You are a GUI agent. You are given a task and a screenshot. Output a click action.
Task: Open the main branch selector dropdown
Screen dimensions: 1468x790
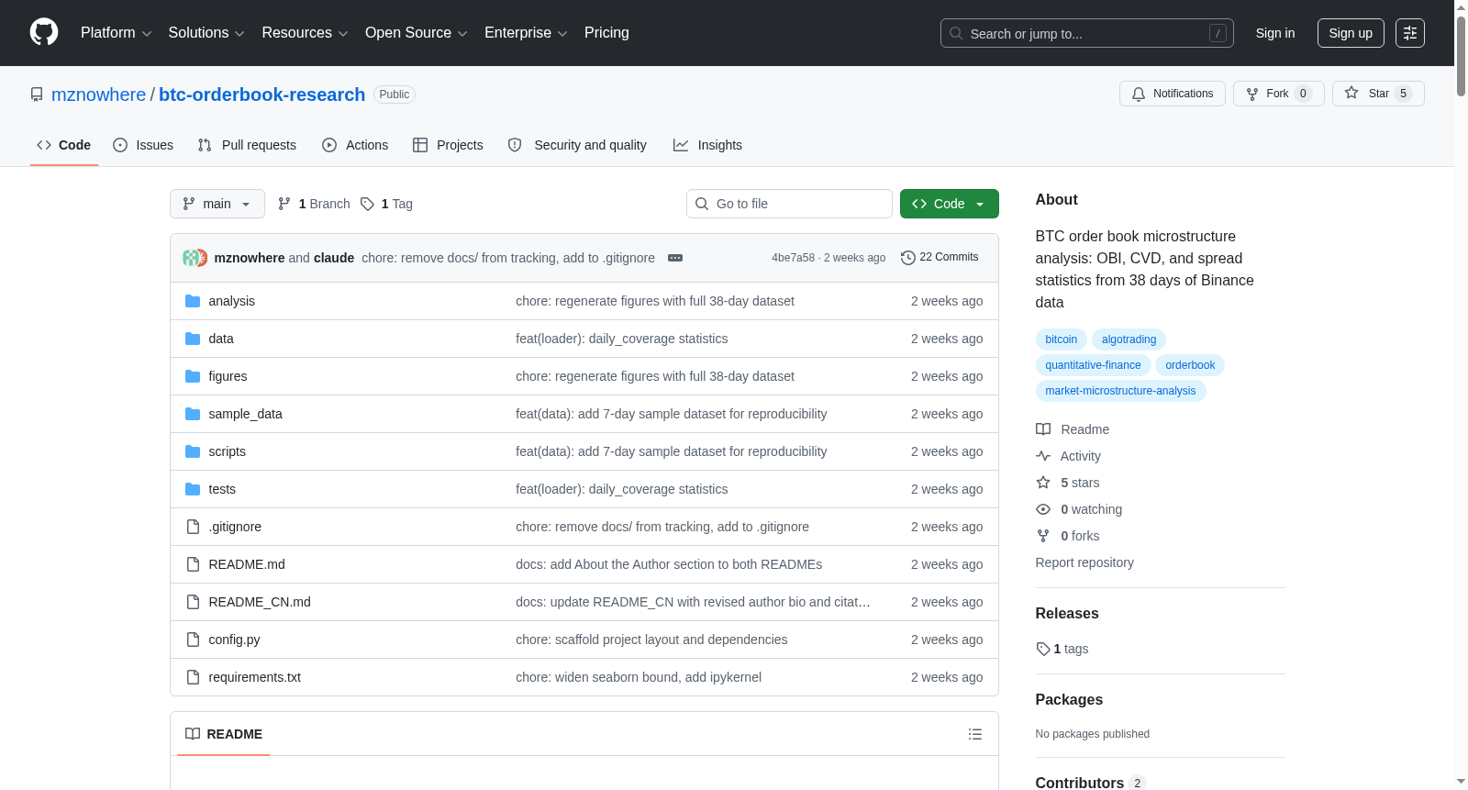217,204
